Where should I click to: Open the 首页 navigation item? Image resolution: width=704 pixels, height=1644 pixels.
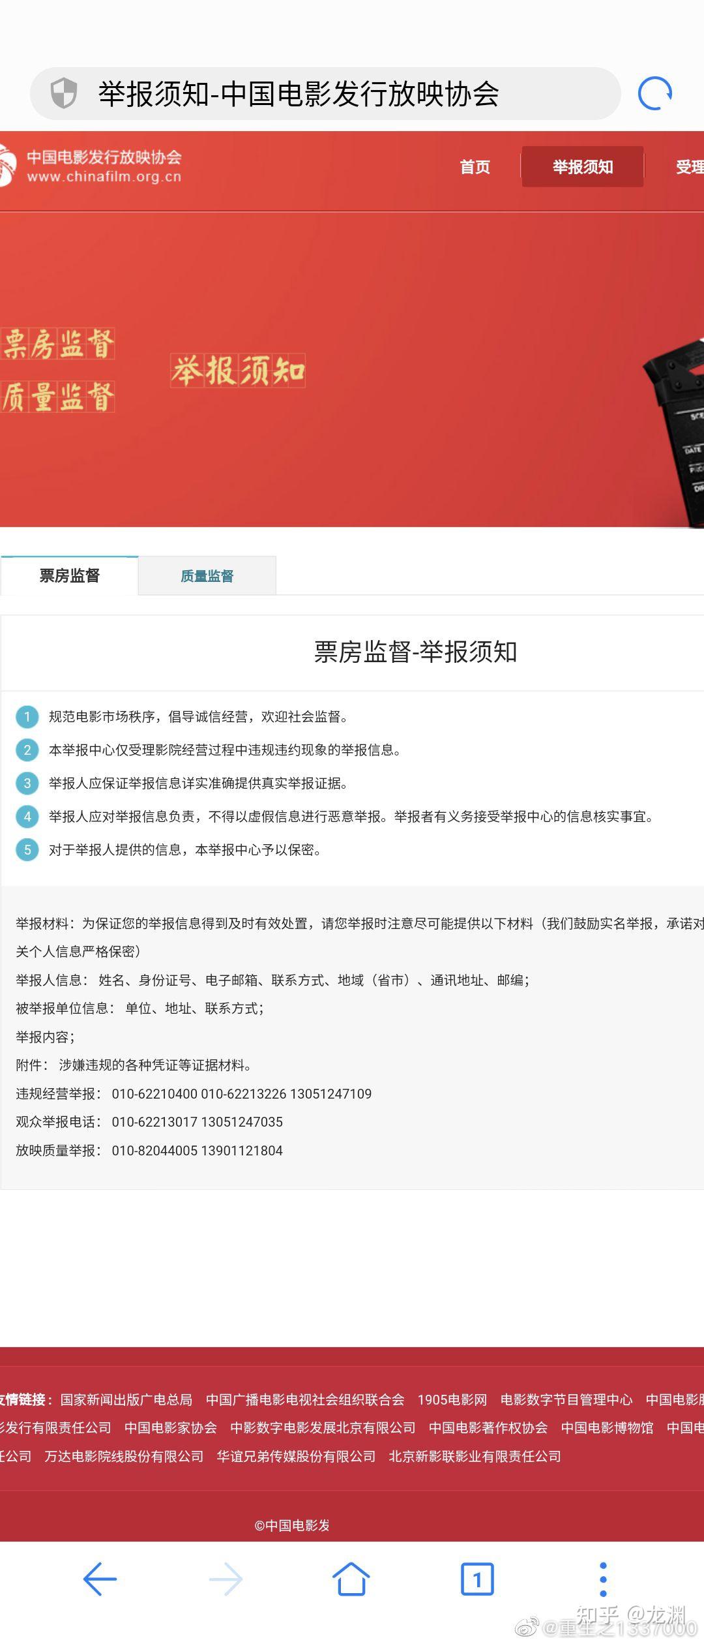pos(475,167)
